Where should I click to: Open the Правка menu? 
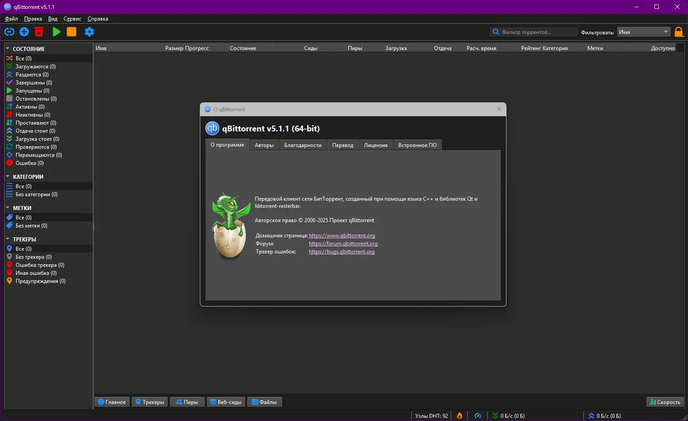[33, 19]
